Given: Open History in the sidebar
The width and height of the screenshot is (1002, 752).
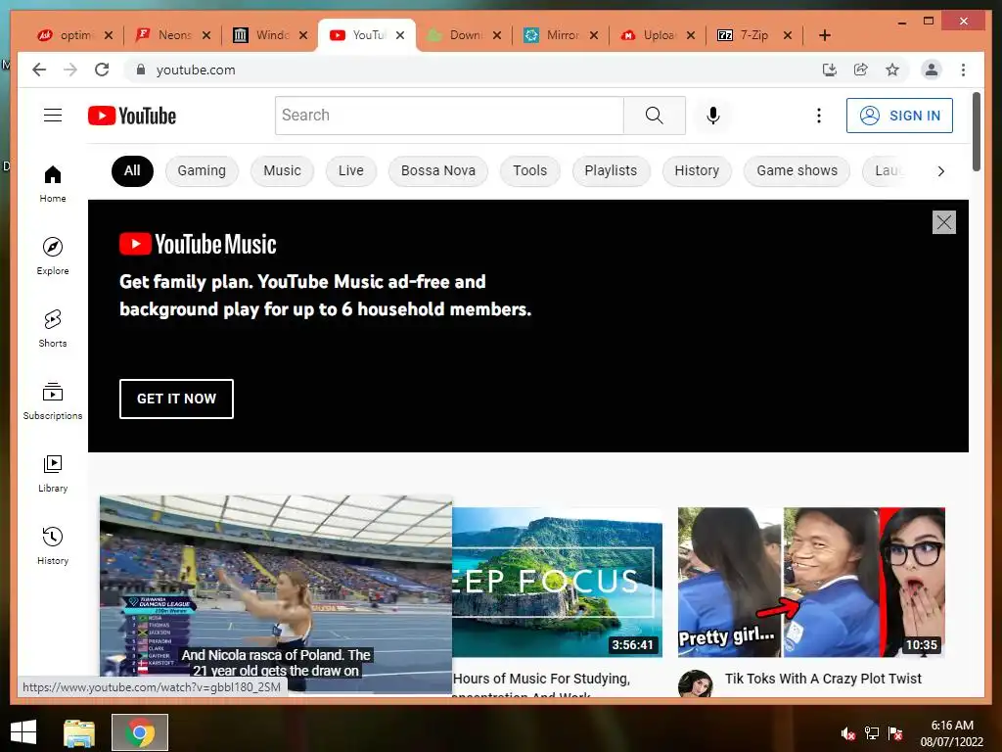Looking at the screenshot, I should (53, 545).
